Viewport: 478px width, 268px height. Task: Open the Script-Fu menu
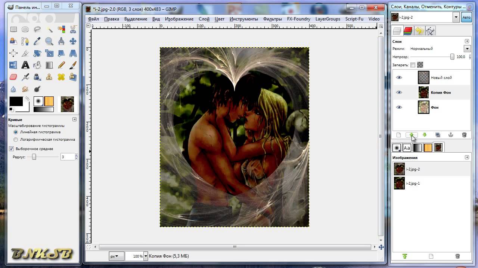(354, 19)
